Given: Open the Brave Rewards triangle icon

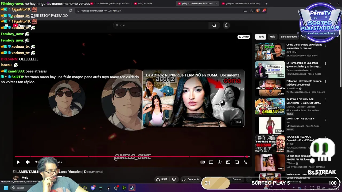Looking at the screenshot, I should pos(264,11).
